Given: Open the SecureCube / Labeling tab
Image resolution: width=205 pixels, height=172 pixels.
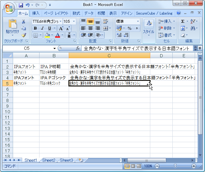Looking at the screenshot, I should point(154,13).
